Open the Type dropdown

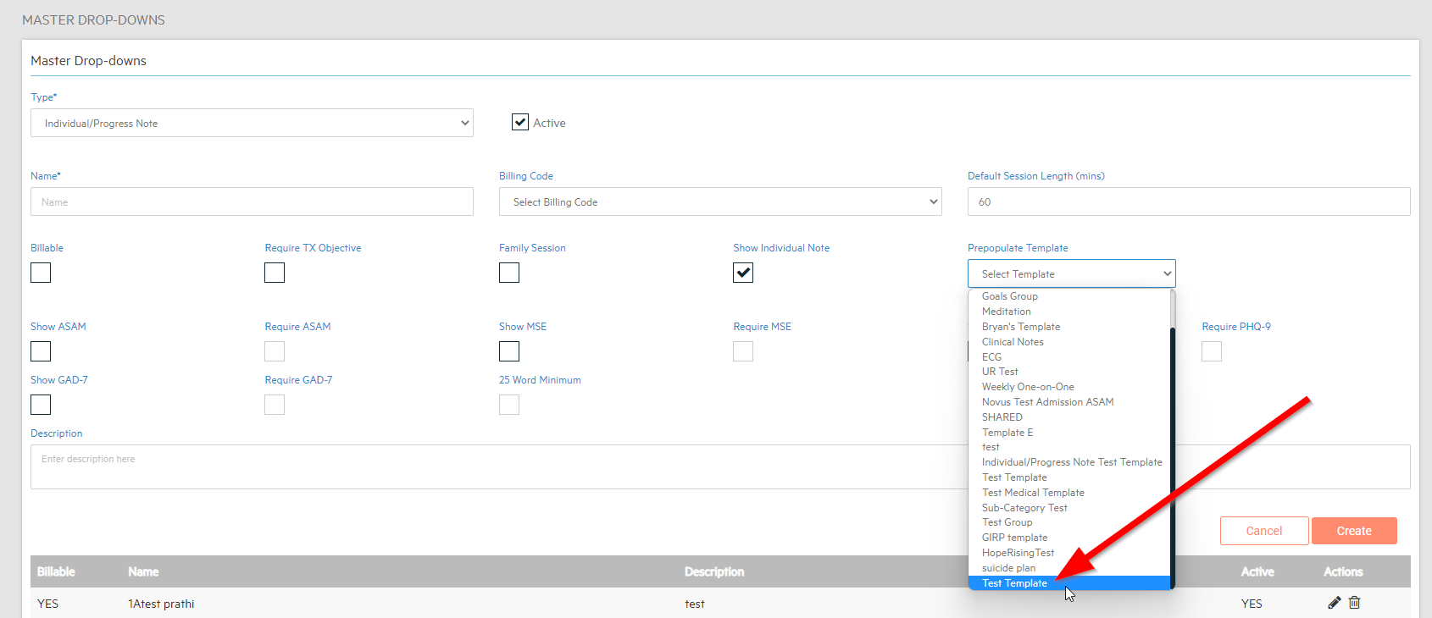[252, 123]
